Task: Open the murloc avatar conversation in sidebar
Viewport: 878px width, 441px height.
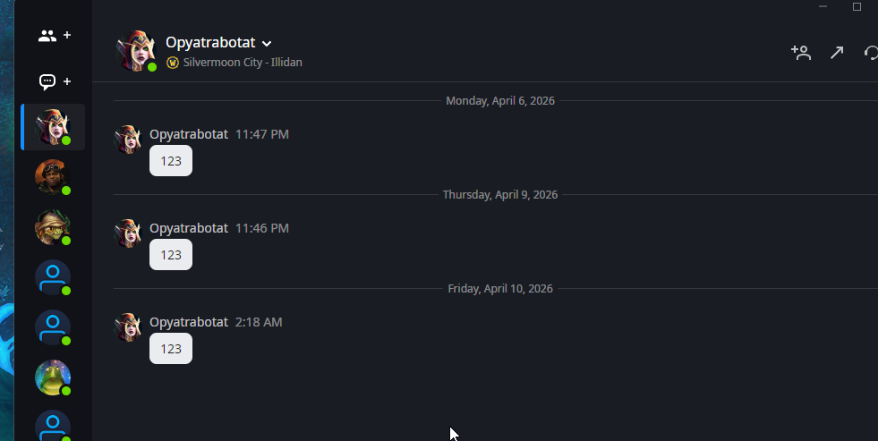Action: click(x=52, y=377)
